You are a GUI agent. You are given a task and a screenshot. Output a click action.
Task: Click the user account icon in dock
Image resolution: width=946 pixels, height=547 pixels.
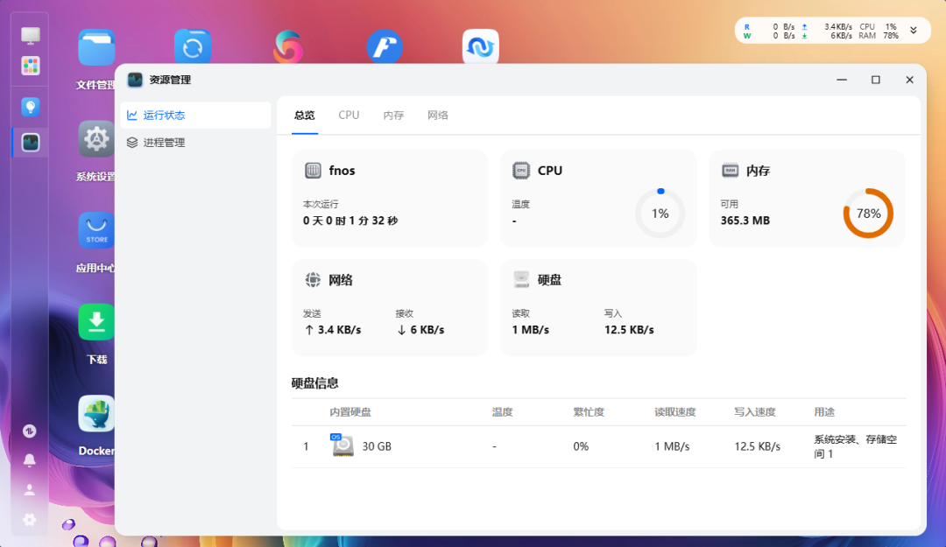click(30, 490)
